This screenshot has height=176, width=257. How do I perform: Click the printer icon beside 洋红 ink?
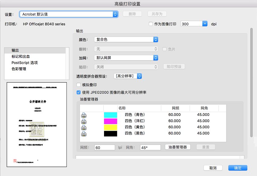pos(84,121)
